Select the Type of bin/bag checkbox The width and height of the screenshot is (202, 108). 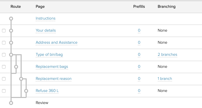point(4,55)
